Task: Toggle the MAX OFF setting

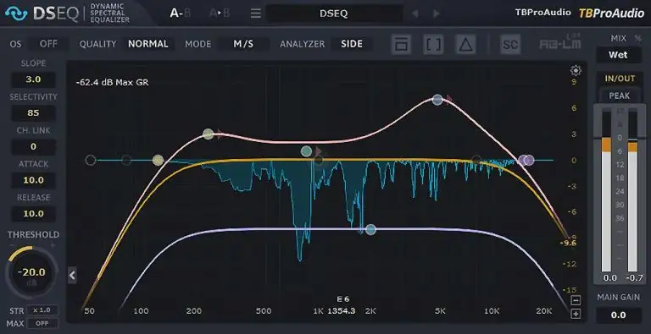Action: [42, 323]
